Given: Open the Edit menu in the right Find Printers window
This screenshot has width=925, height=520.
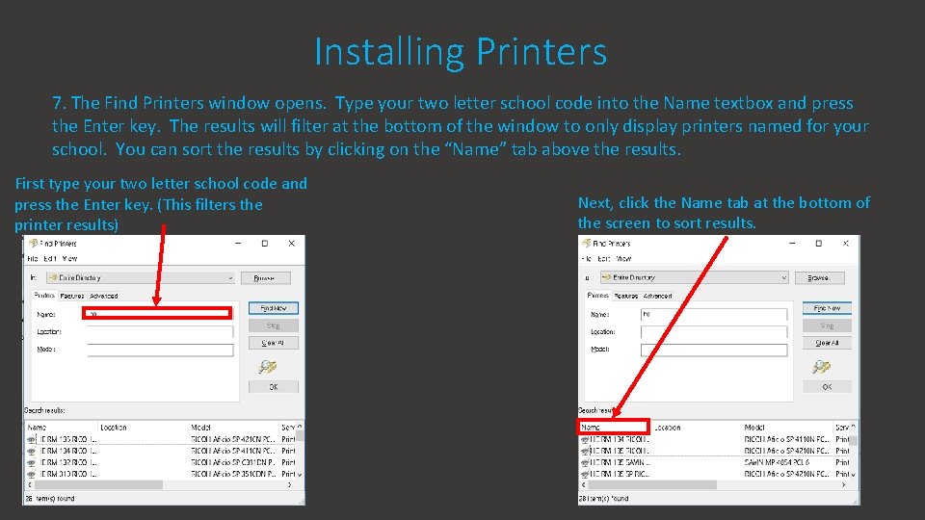Looking at the screenshot, I should pyautogui.click(x=603, y=259).
